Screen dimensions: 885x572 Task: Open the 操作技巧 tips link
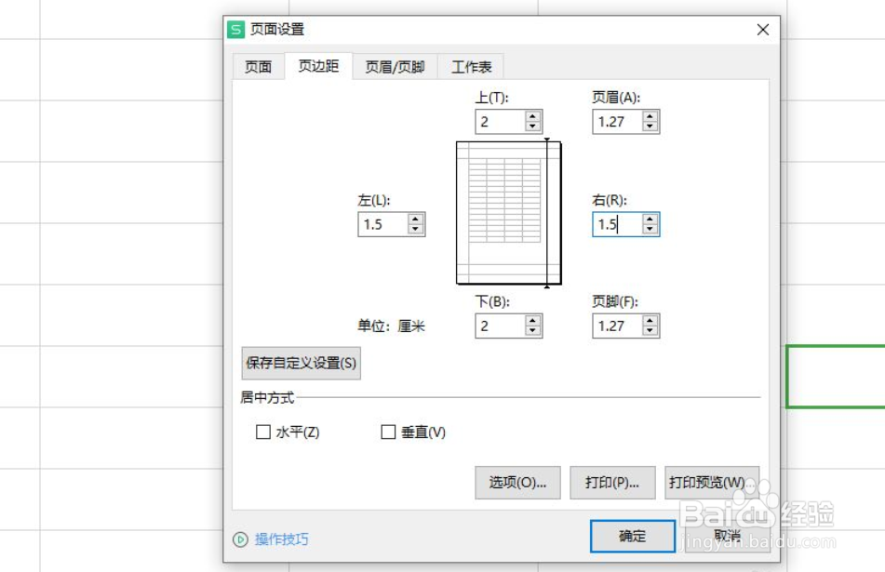[x=281, y=539]
